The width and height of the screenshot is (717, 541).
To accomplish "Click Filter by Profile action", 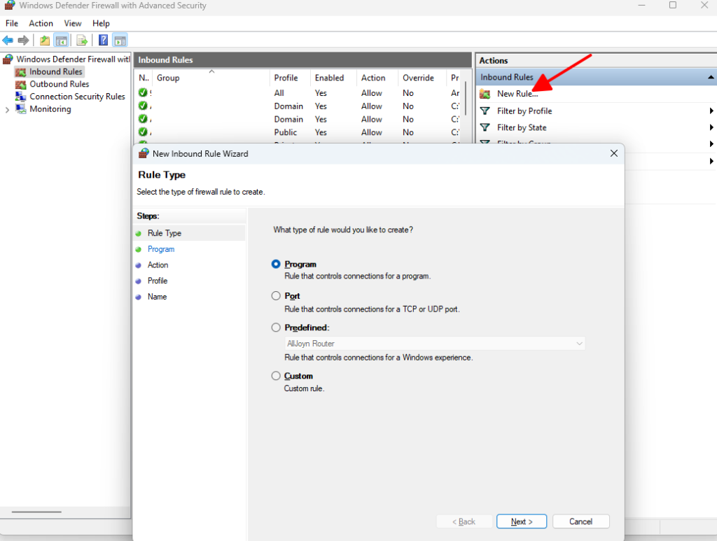I will (x=524, y=111).
